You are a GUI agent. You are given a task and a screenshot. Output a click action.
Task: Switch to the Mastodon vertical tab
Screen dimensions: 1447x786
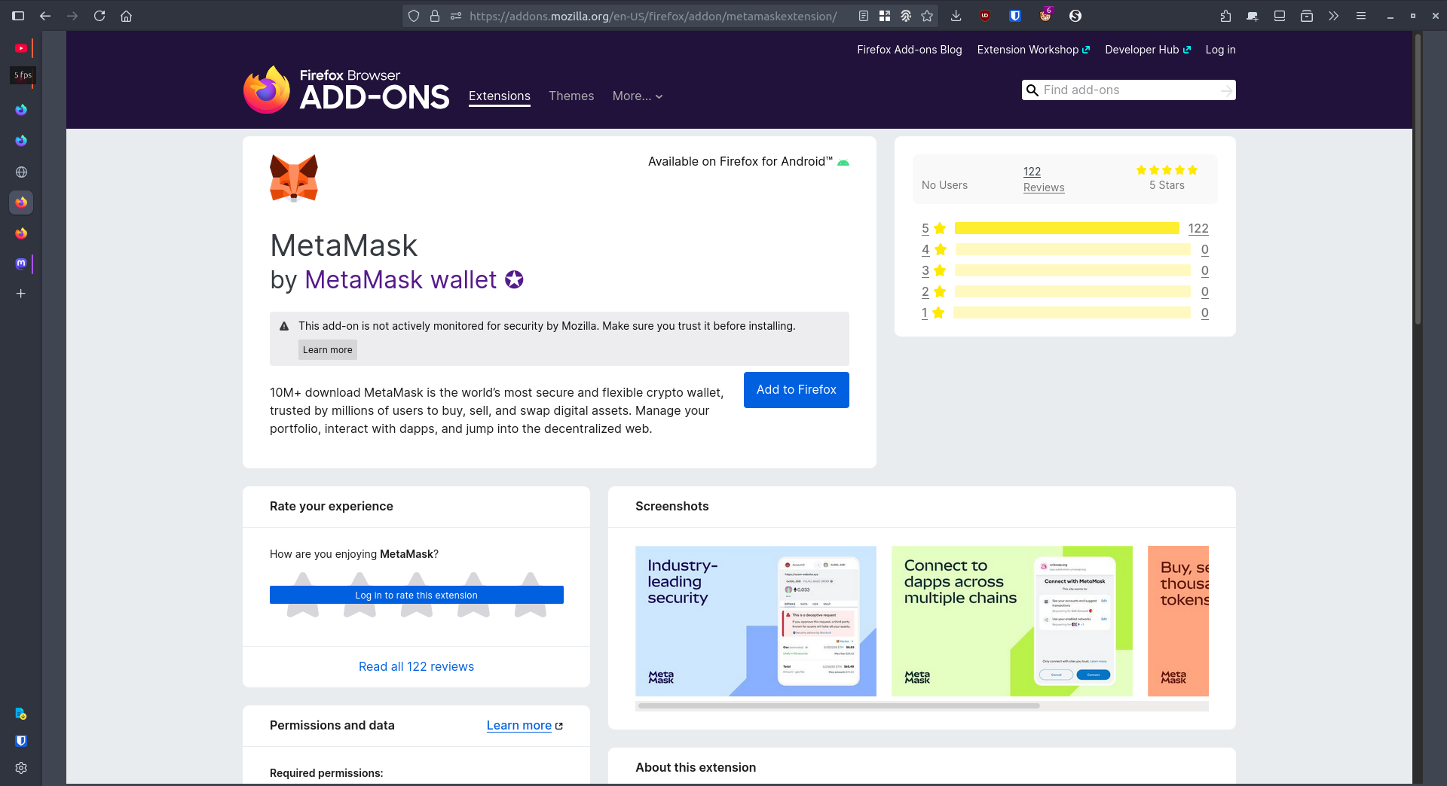[x=21, y=264]
